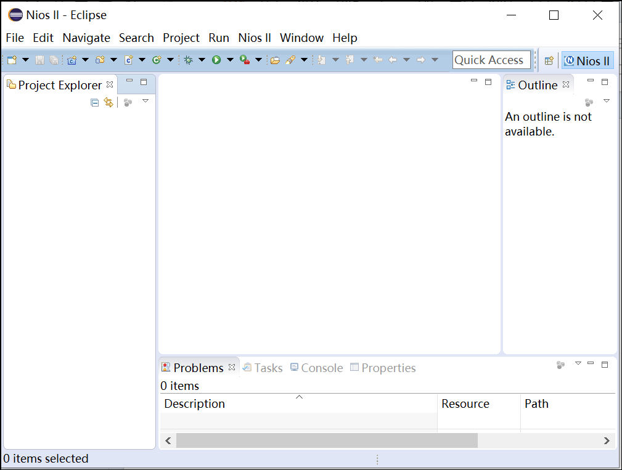Open the Search menu
This screenshot has width=622, height=470.
[x=136, y=38]
